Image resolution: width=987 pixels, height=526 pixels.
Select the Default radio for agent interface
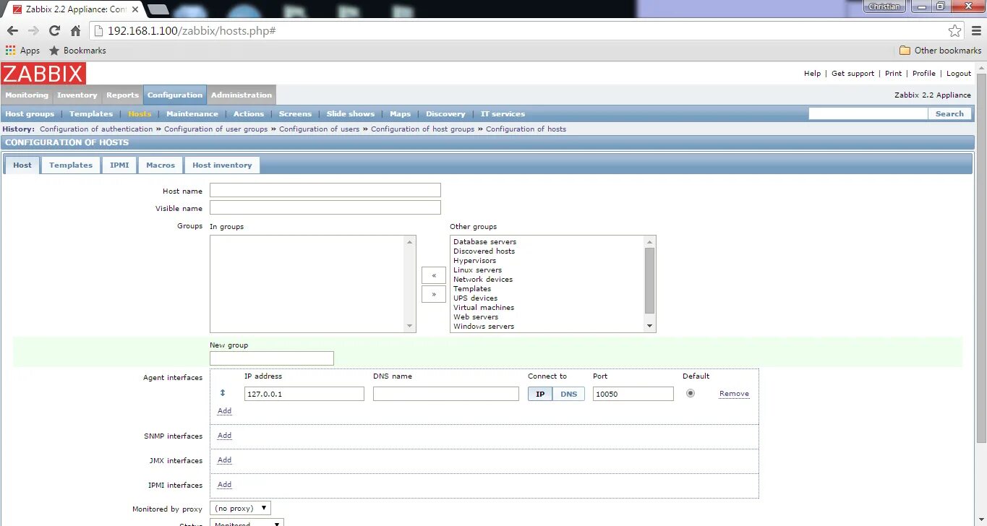point(690,392)
